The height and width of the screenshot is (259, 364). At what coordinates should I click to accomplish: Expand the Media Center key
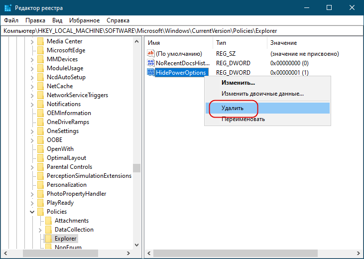tap(32, 41)
